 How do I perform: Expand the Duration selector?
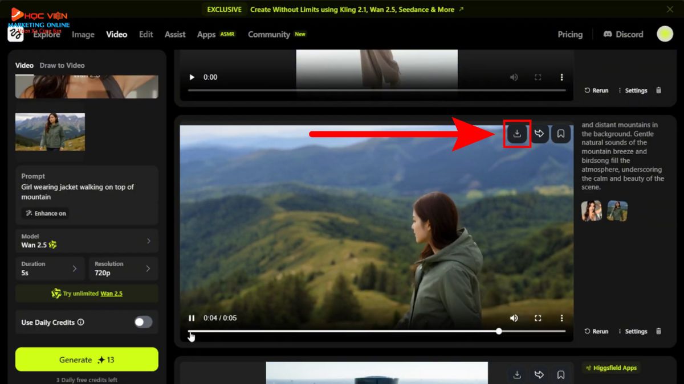click(x=50, y=268)
